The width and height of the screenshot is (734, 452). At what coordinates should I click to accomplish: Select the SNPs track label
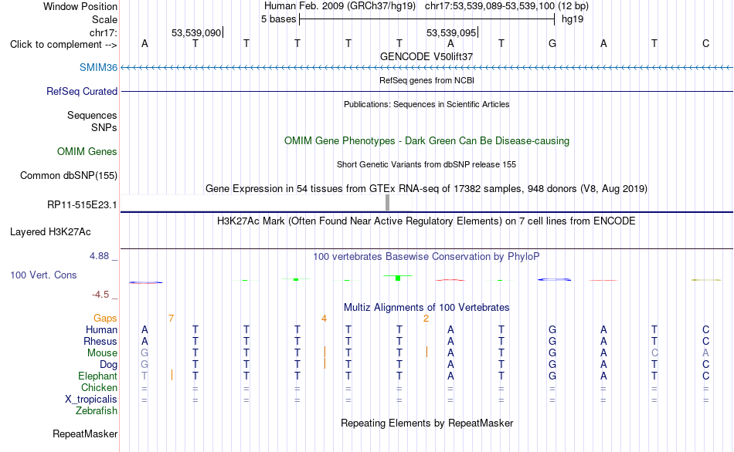104,127
